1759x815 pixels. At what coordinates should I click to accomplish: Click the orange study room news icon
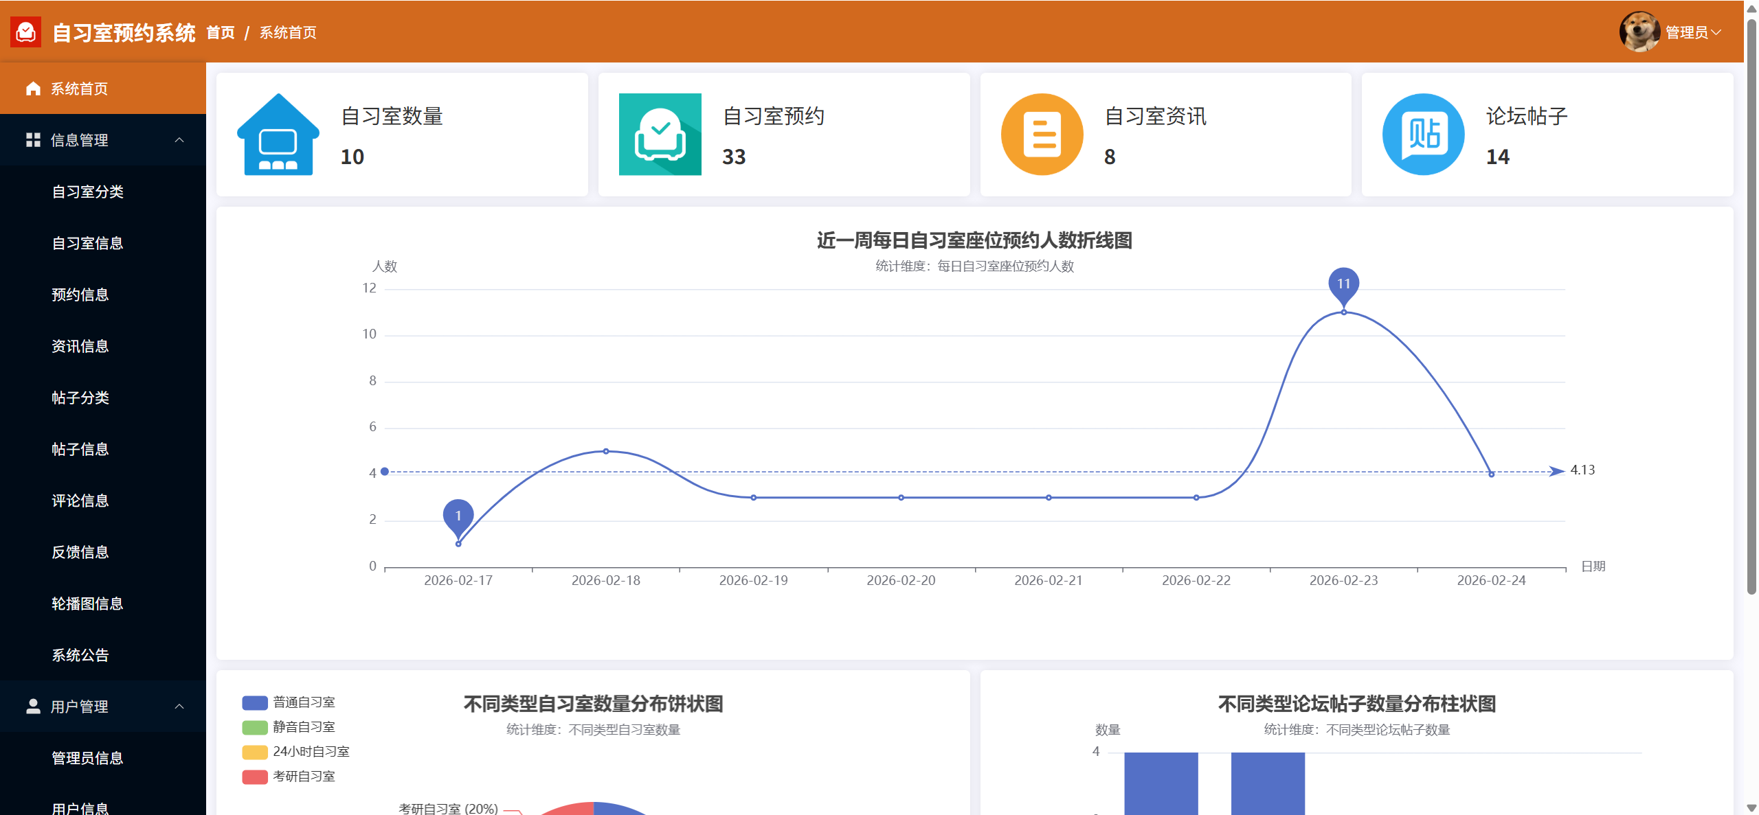[x=1042, y=135]
